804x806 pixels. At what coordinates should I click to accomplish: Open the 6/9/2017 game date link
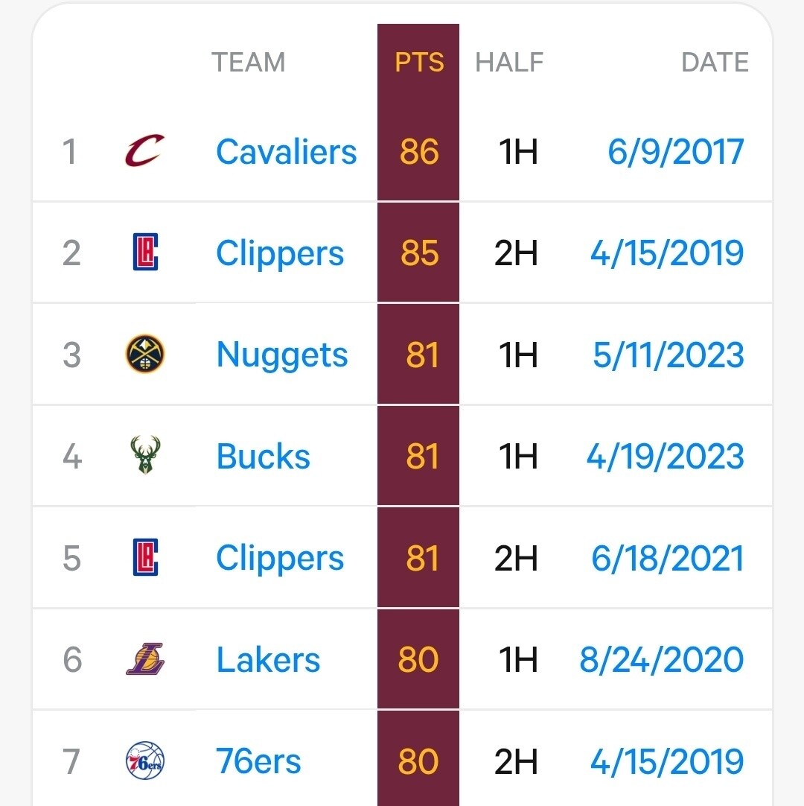coord(675,152)
